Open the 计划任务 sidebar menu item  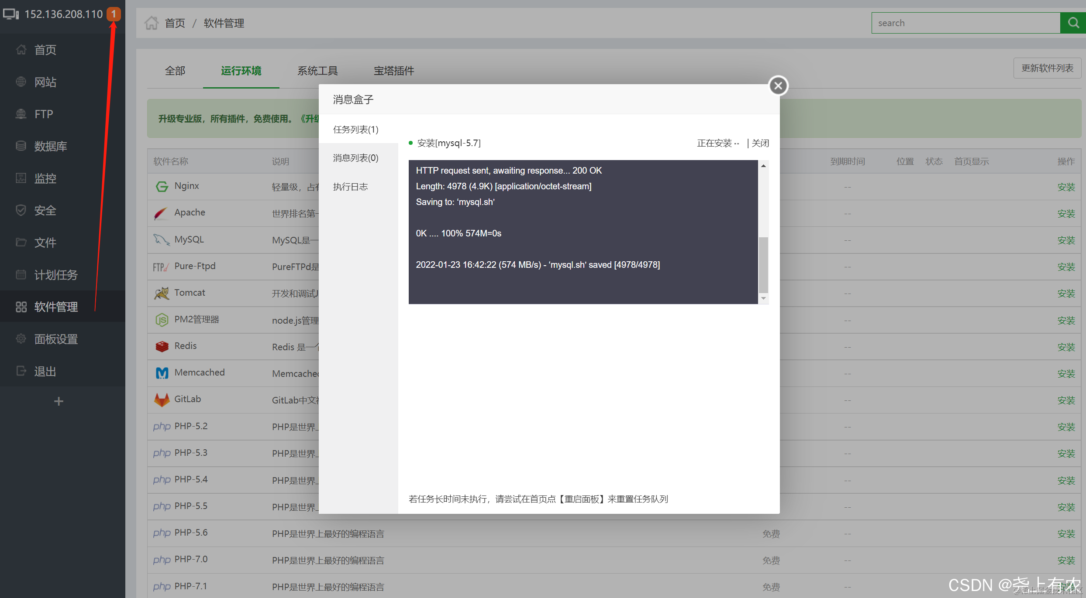pyautogui.click(x=55, y=275)
